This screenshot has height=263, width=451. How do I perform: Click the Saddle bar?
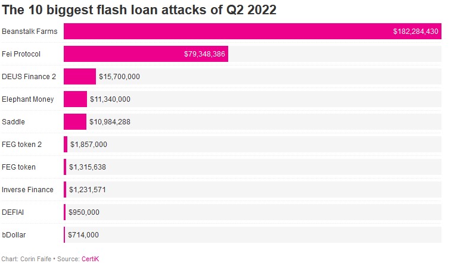coord(75,122)
